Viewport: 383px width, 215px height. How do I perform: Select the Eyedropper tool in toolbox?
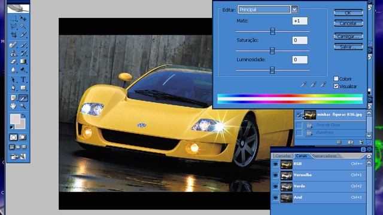click(23, 98)
